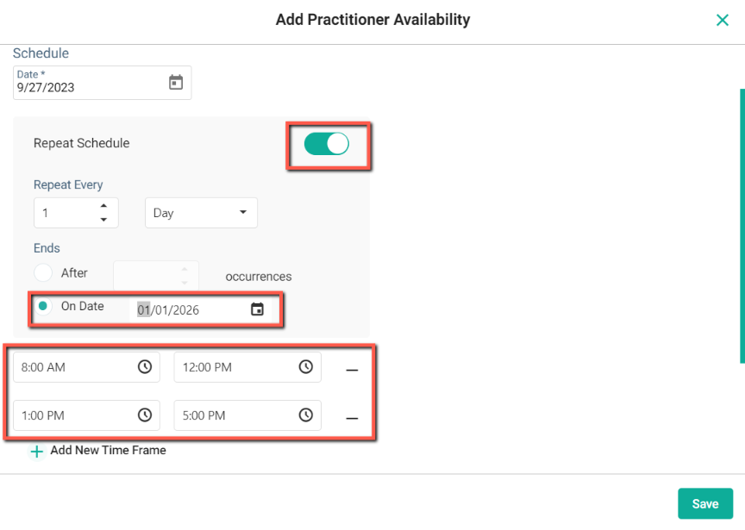Open the calendar picker for the end date
Viewport: 745px width, 530px height.
pyautogui.click(x=256, y=306)
